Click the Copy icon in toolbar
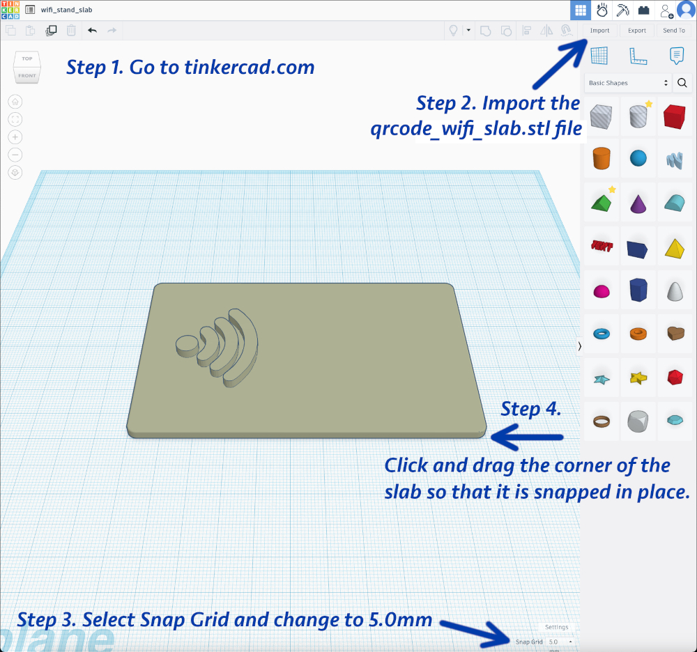 pos(10,30)
